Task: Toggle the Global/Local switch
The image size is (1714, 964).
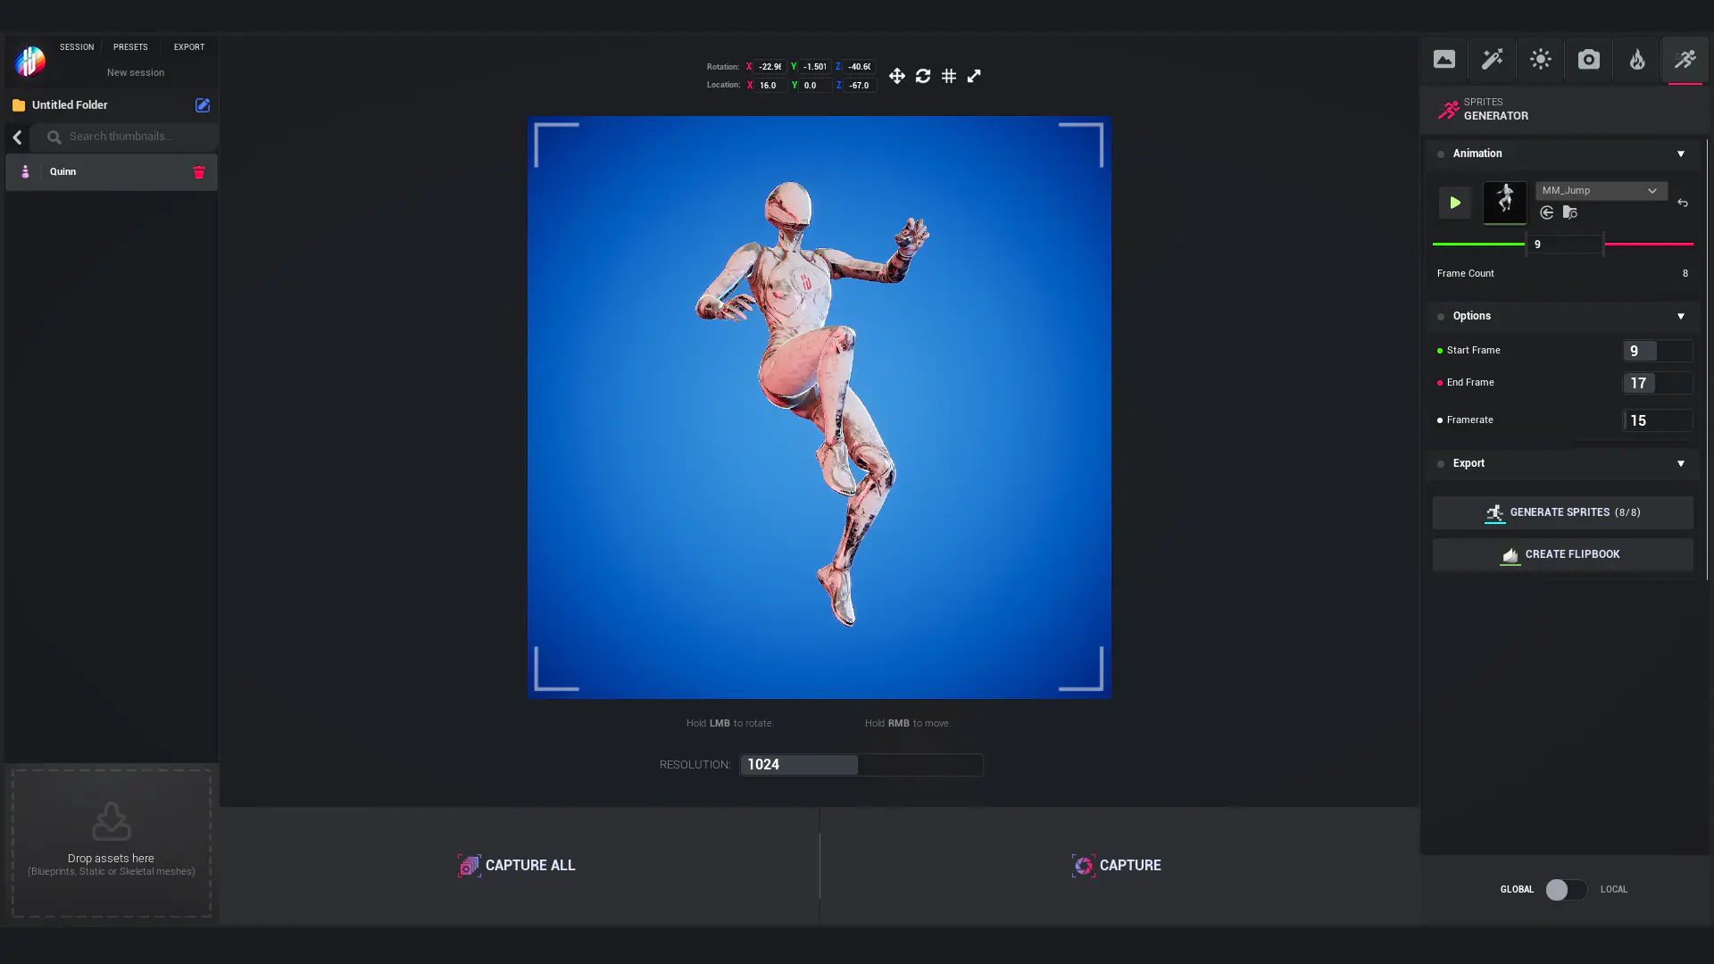Action: coord(1566,890)
